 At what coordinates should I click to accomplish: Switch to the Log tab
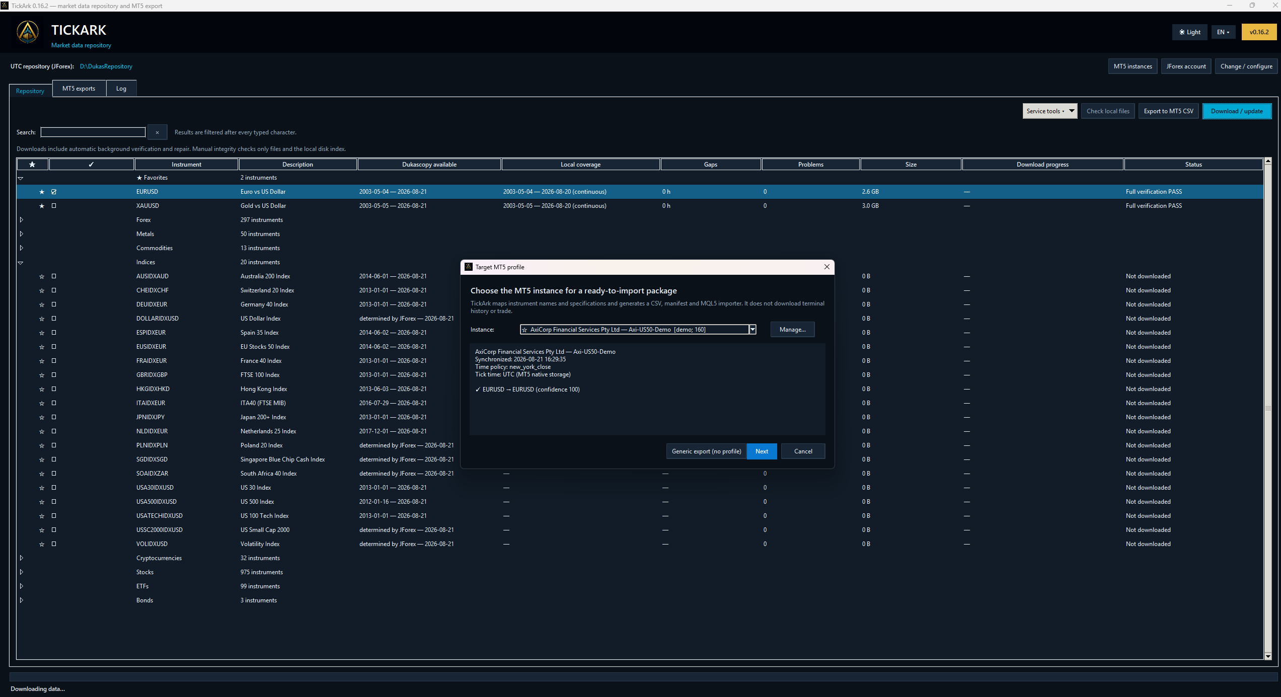point(121,89)
